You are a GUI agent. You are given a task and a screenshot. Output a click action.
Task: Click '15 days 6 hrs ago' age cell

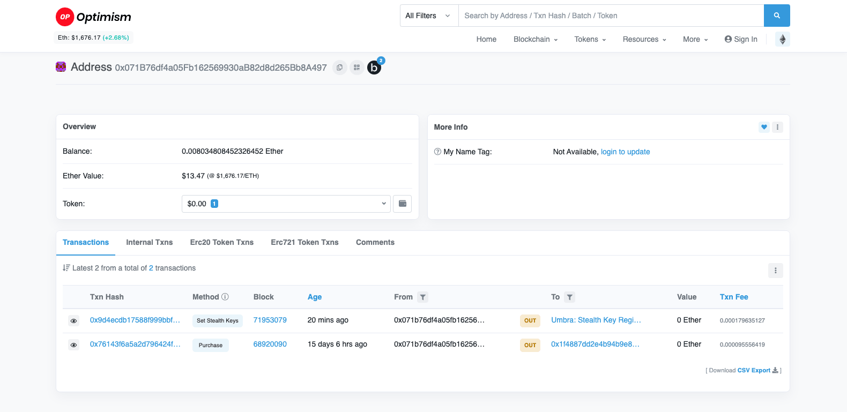338,344
